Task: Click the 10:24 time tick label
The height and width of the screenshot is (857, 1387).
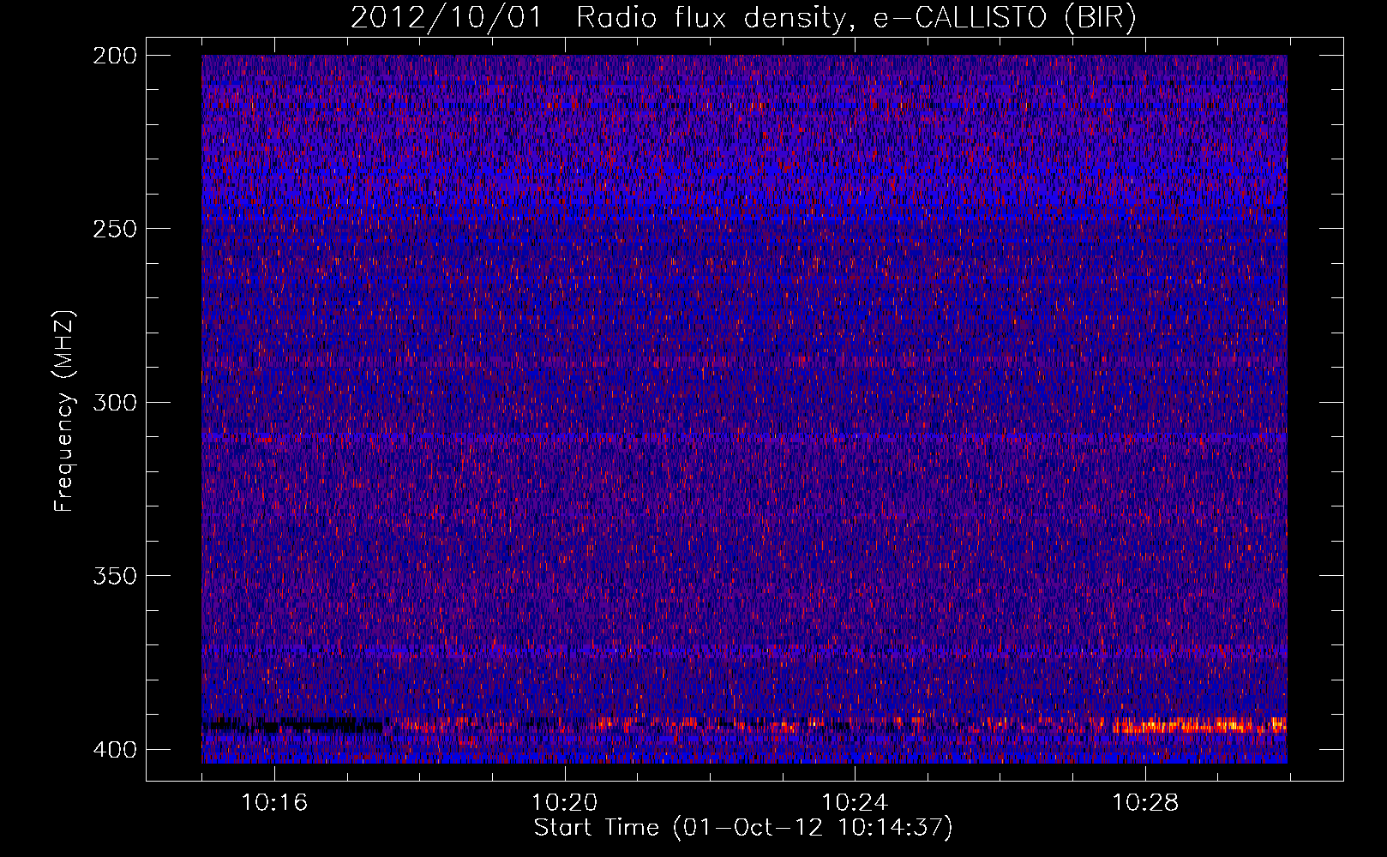Action: [x=855, y=803]
